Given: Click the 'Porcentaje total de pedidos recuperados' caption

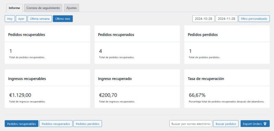Looking at the screenshot, I should click(226, 102).
